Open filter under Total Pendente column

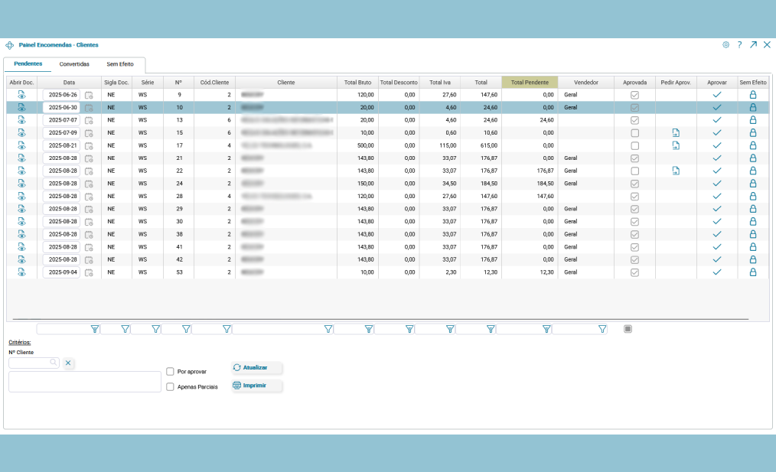546,329
